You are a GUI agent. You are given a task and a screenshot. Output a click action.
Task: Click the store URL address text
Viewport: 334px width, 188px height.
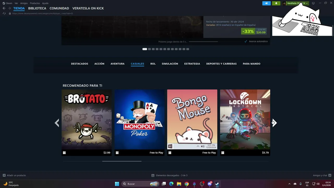(x=43, y=13)
